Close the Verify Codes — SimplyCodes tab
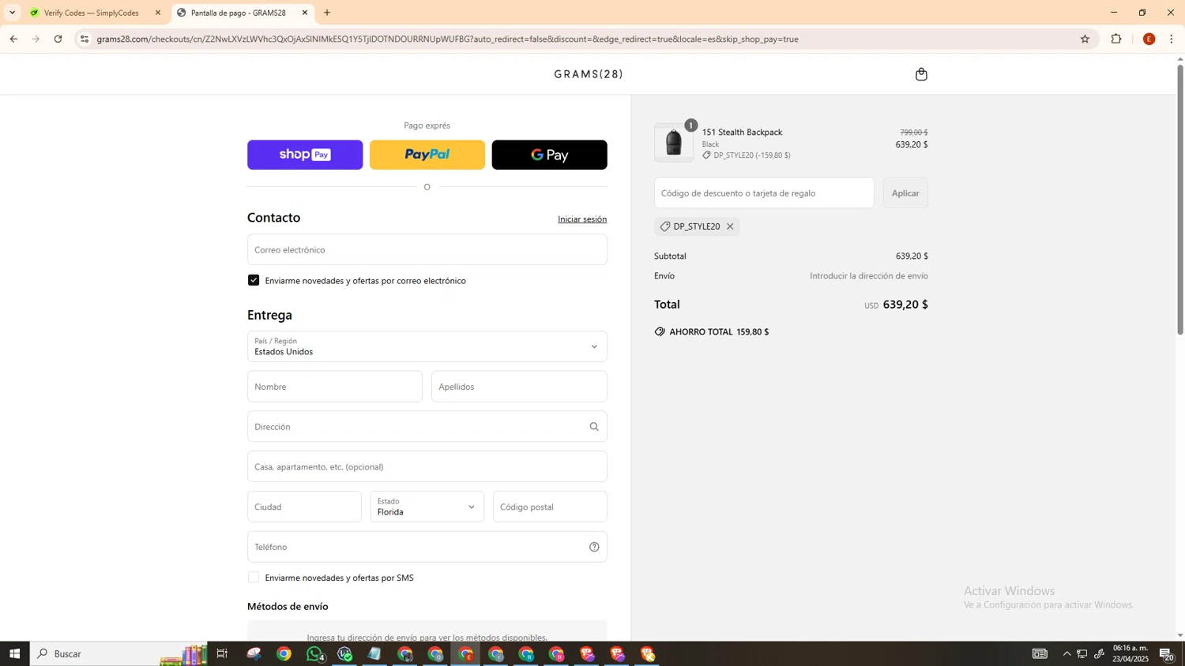 click(157, 13)
